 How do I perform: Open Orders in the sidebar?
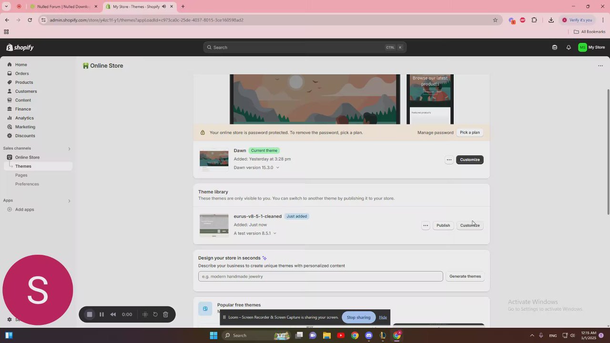pos(22,74)
